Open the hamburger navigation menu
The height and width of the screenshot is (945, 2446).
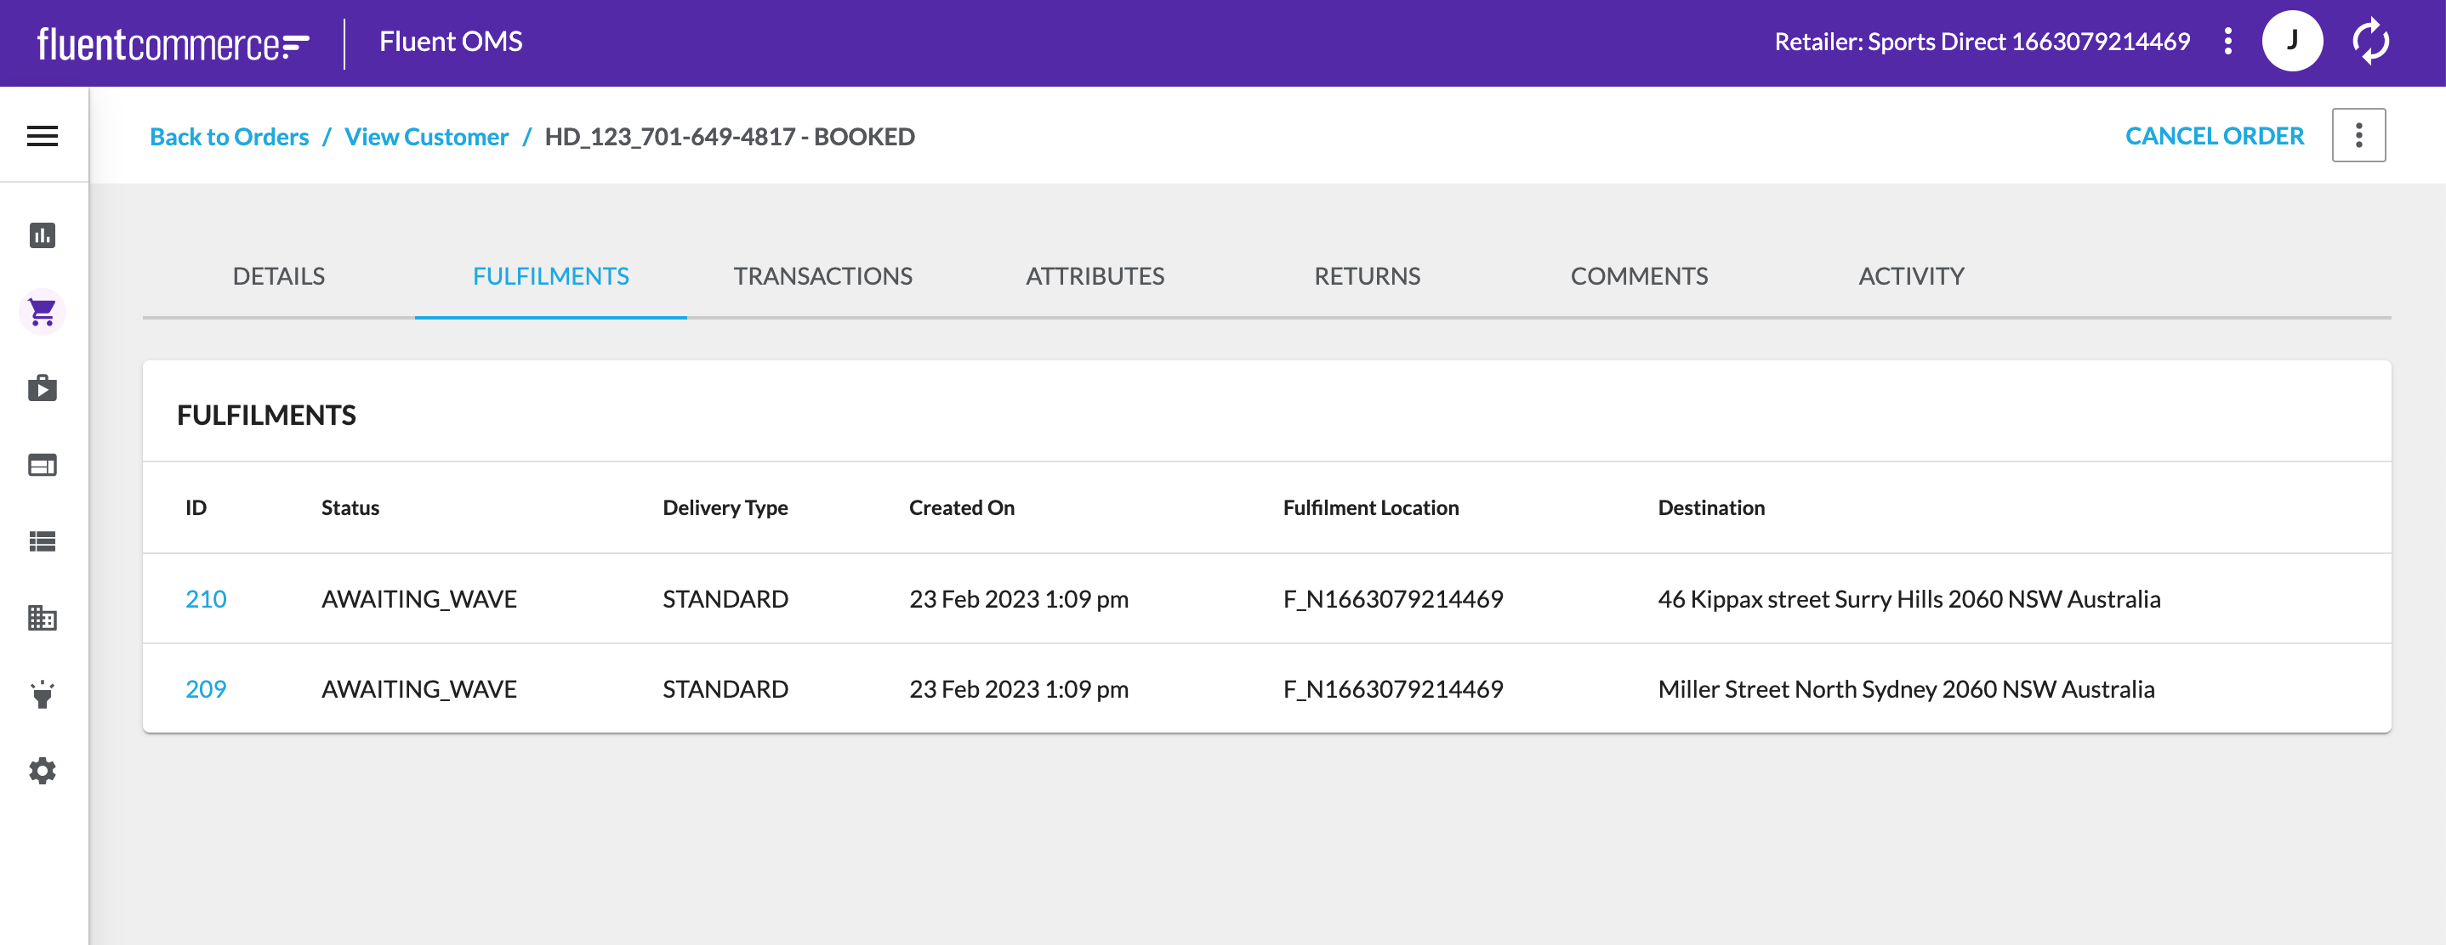42,136
